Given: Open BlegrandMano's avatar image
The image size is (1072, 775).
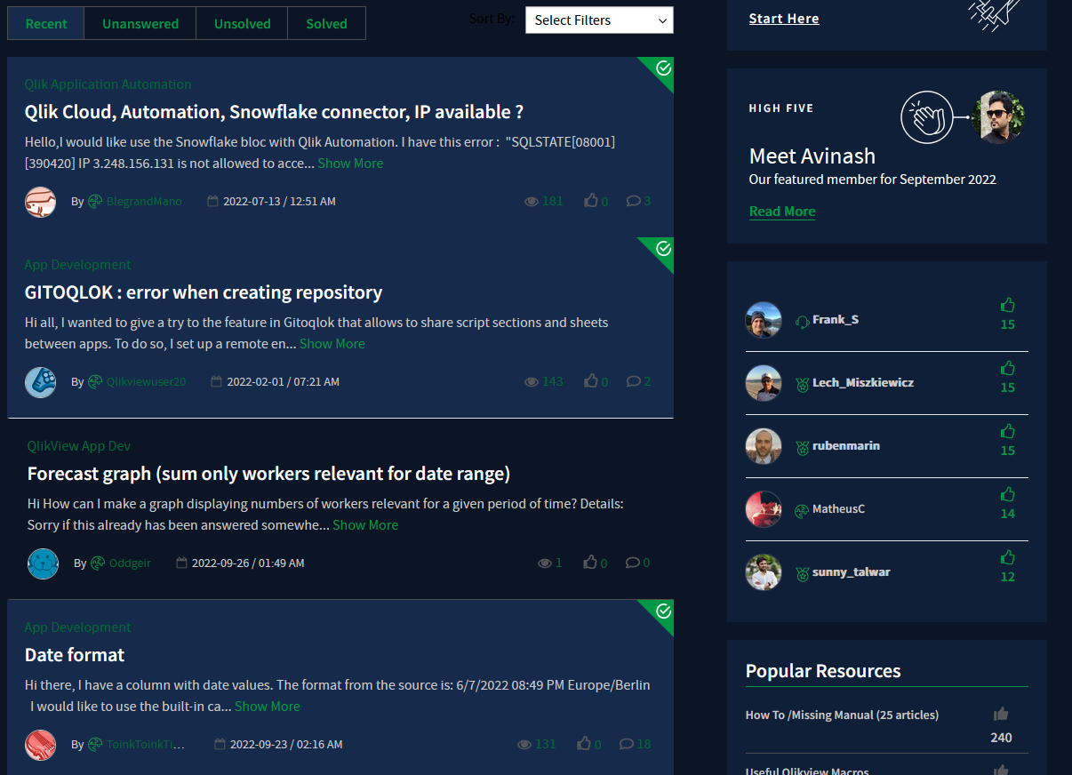Looking at the screenshot, I should [x=40, y=202].
